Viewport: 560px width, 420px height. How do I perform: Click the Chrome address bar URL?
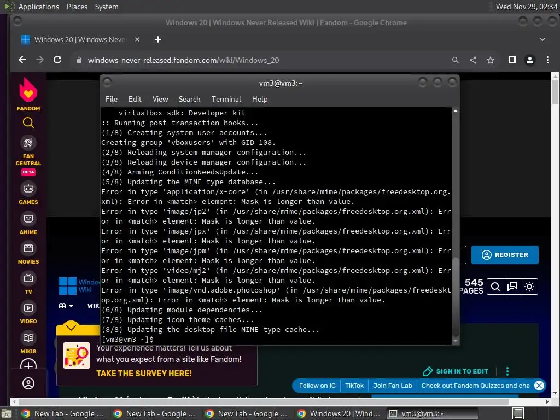[x=183, y=60]
